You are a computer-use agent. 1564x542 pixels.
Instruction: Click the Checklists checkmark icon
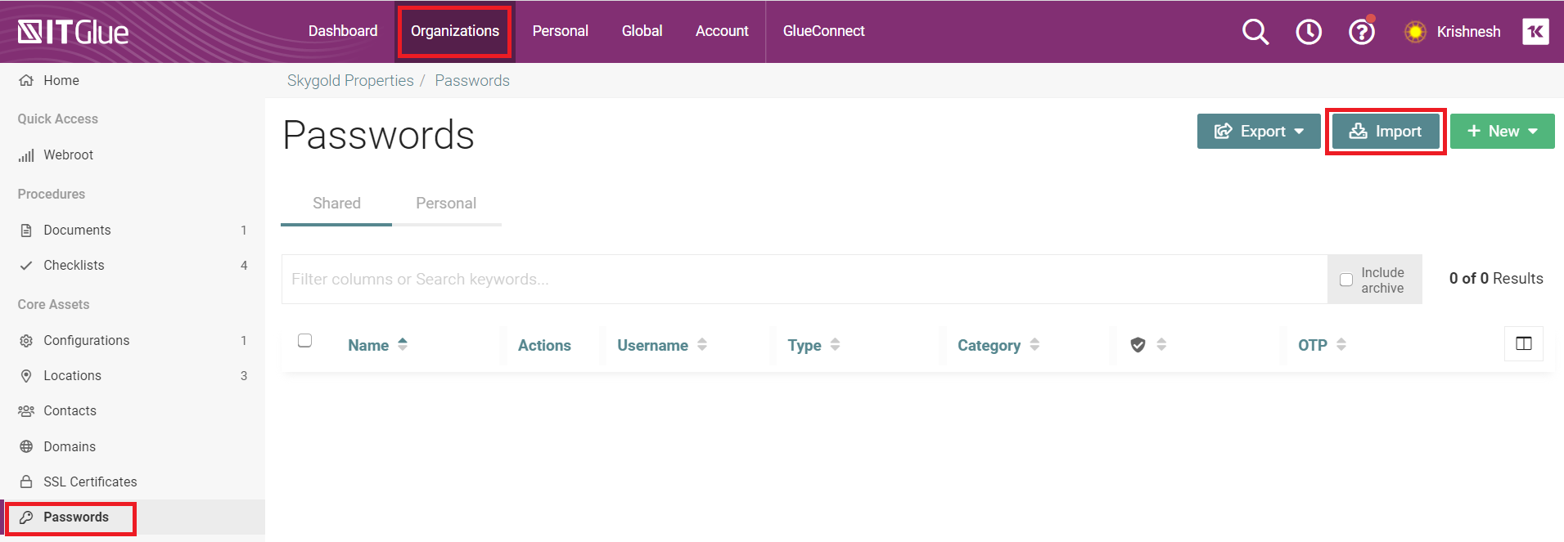(x=26, y=266)
